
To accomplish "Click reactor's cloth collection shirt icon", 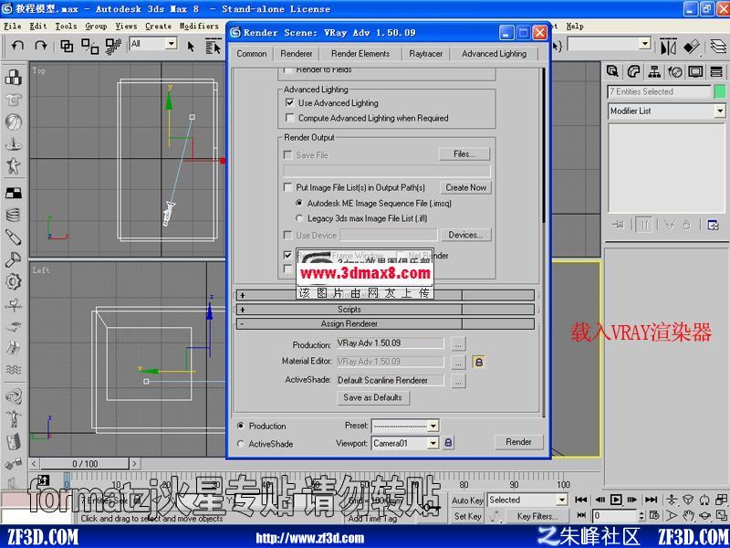I will point(13,100).
